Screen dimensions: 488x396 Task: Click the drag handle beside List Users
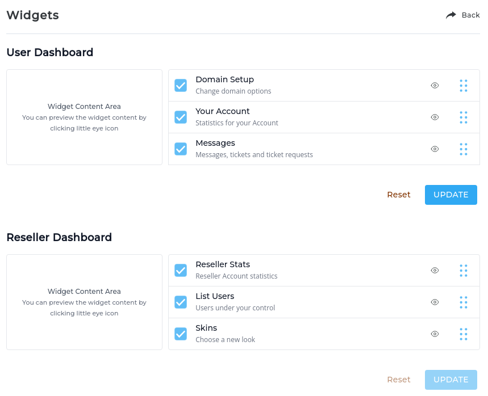pos(464,302)
